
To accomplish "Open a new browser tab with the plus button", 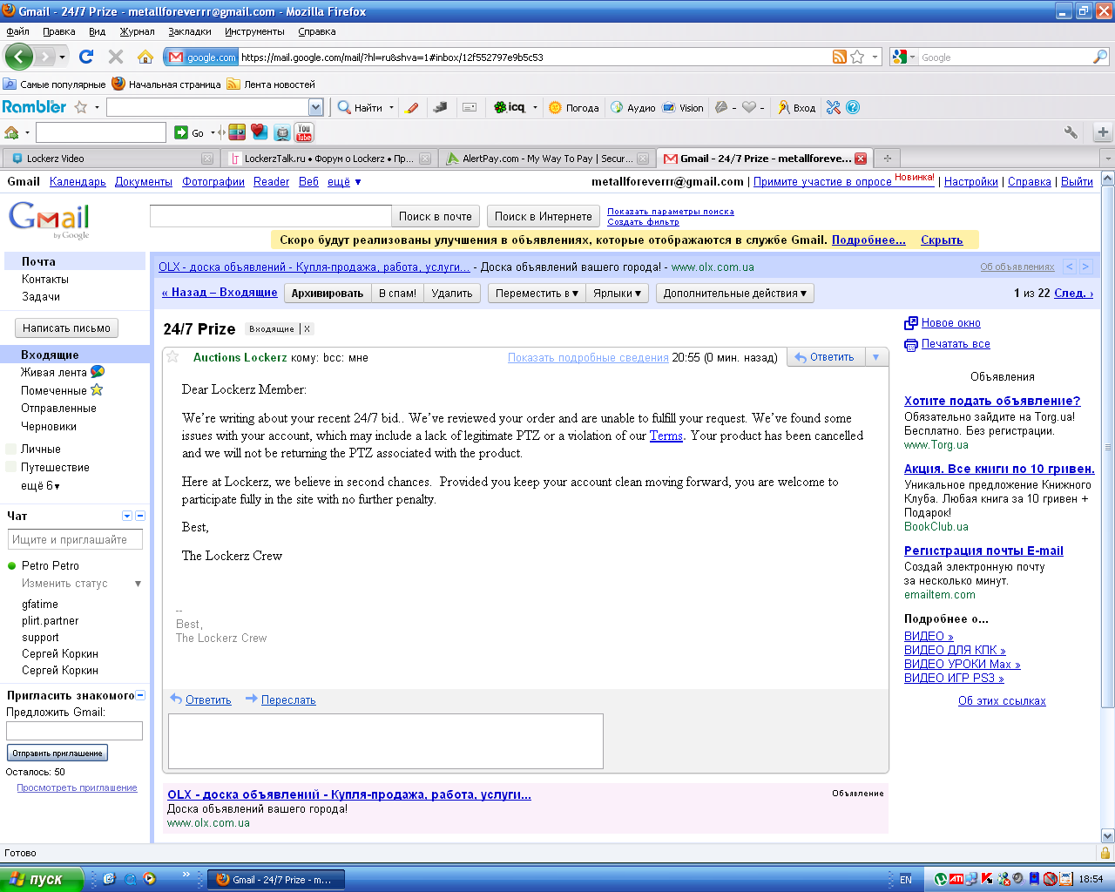I will click(x=888, y=158).
